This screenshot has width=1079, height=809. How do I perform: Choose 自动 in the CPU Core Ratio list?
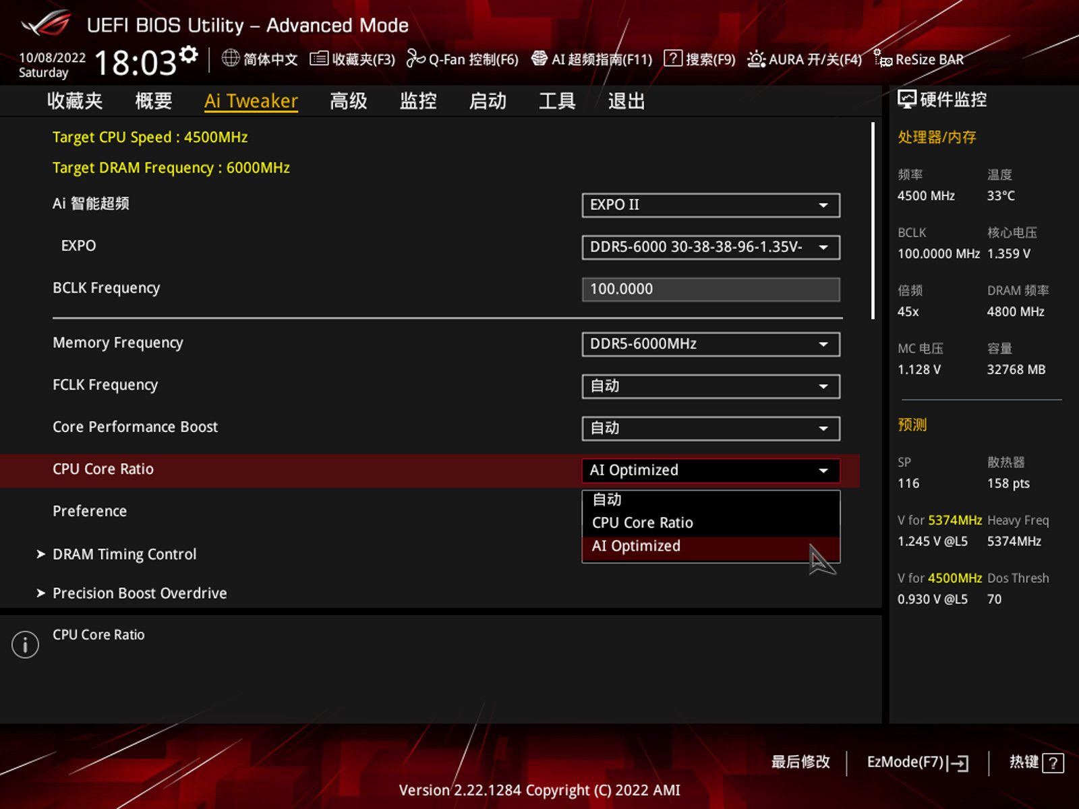point(711,500)
